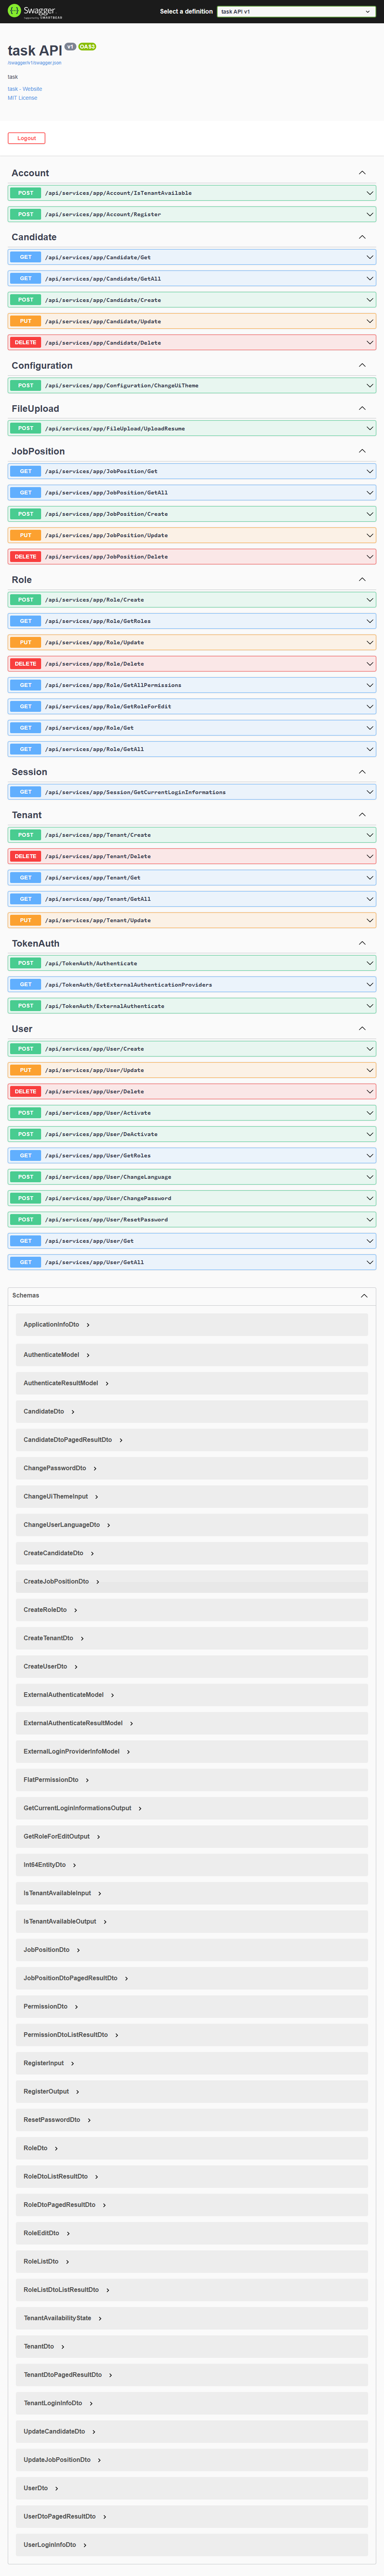Screen dimensions: 384x2576
Task: Expand the DELETE Candidate/Delete row arrow
Action: click(370, 343)
